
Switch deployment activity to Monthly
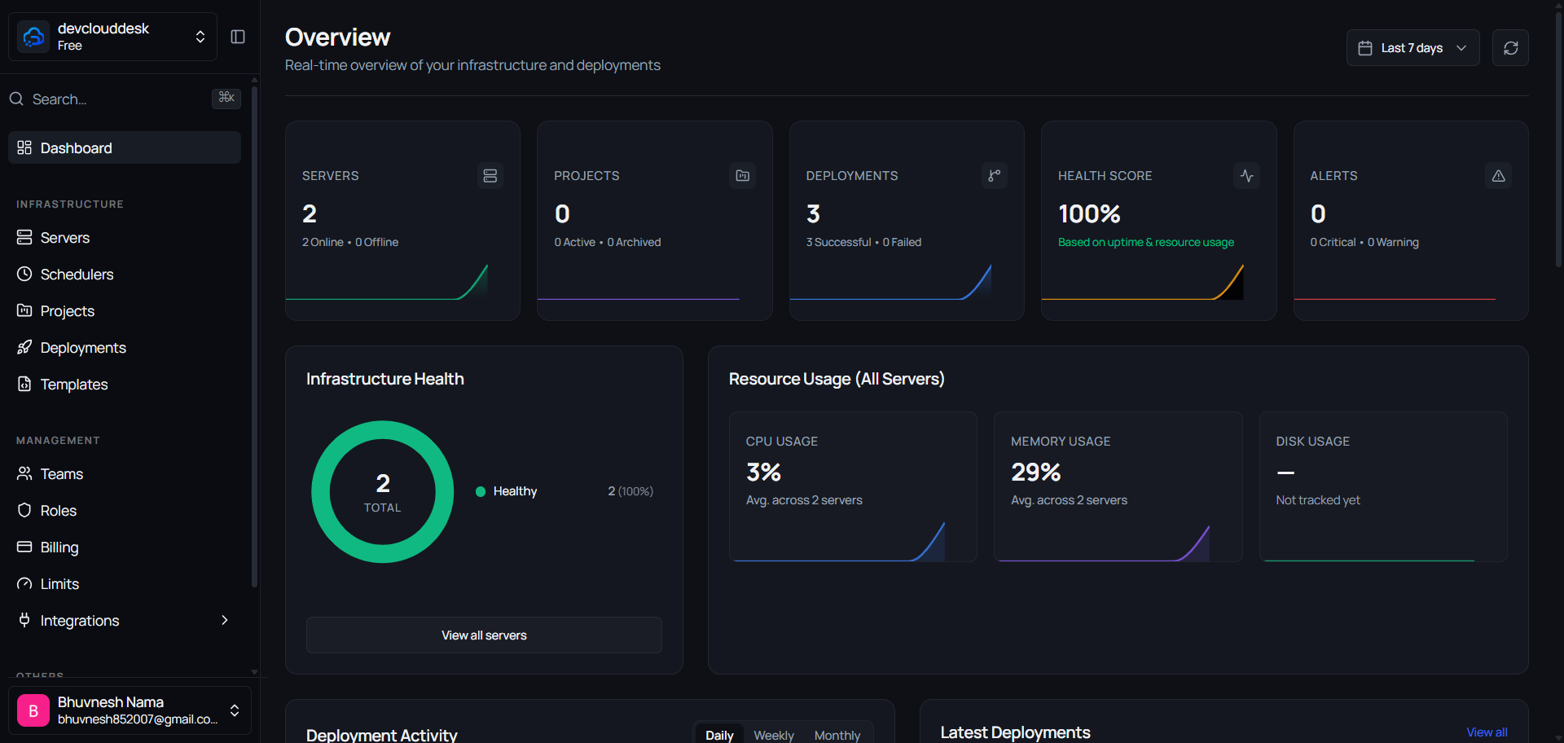click(x=837, y=735)
